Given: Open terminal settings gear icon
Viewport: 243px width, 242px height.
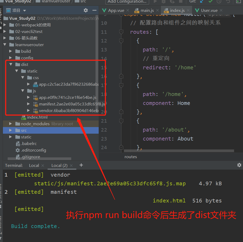Looking at the screenshot, I should [x=239, y=165].
